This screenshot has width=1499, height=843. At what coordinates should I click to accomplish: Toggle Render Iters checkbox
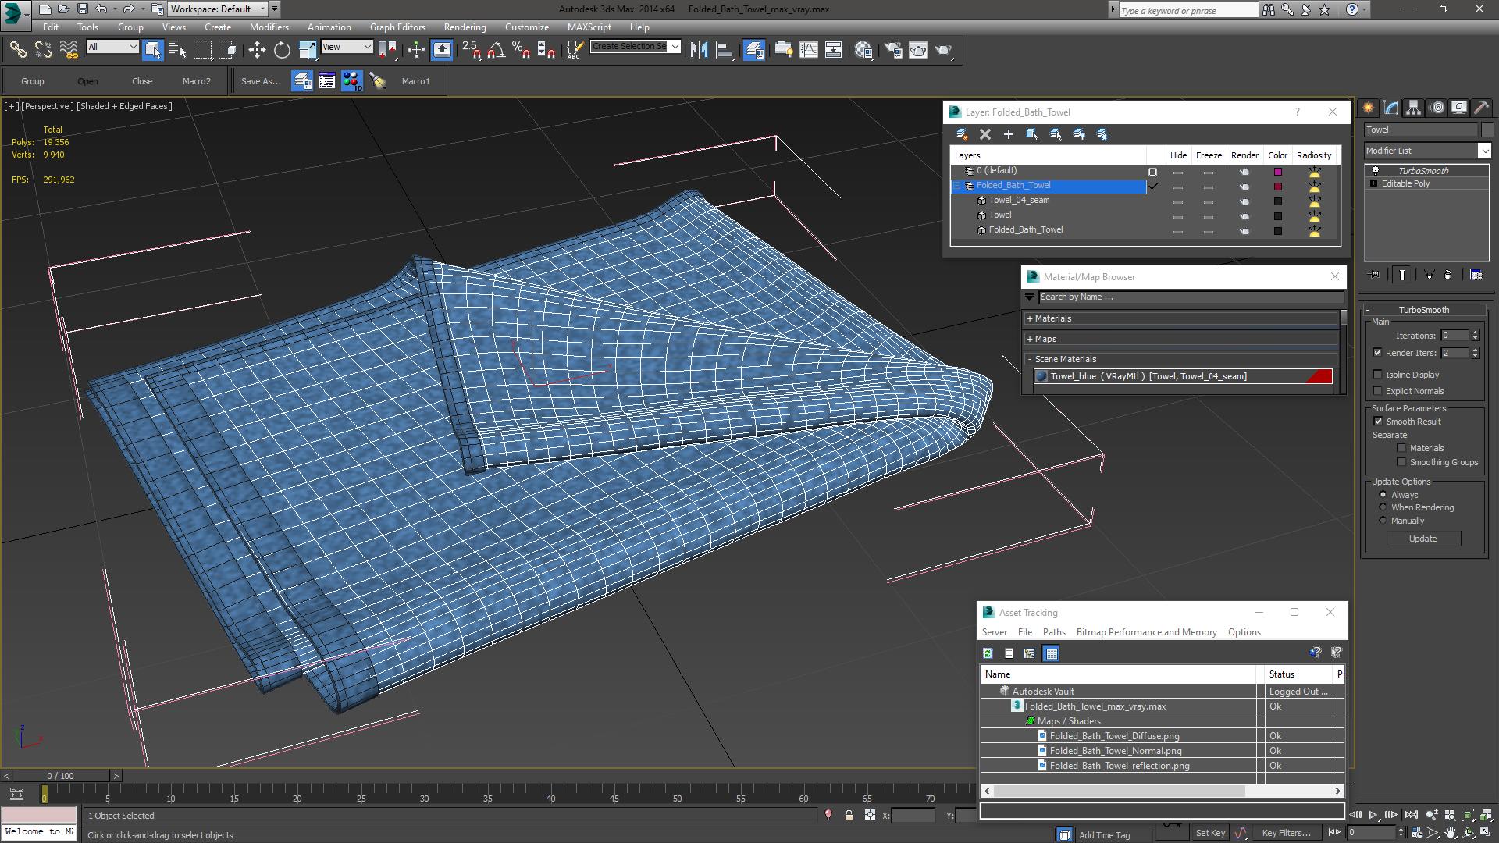coord(1378,353)
